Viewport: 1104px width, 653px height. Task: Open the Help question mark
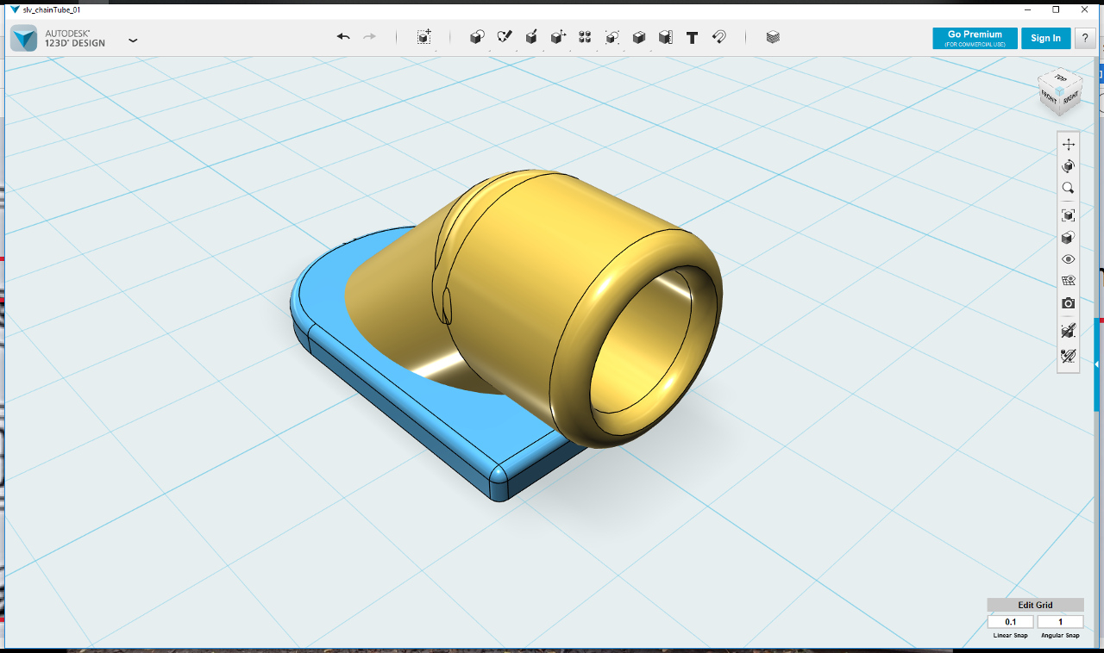pyautogui.click(x=1085, y=38)
